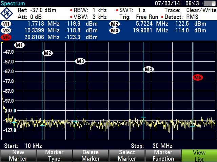217x162 pixels.
Task: Toggle the View List softkey
Action: pyautogui.click(x=199, y=156)
